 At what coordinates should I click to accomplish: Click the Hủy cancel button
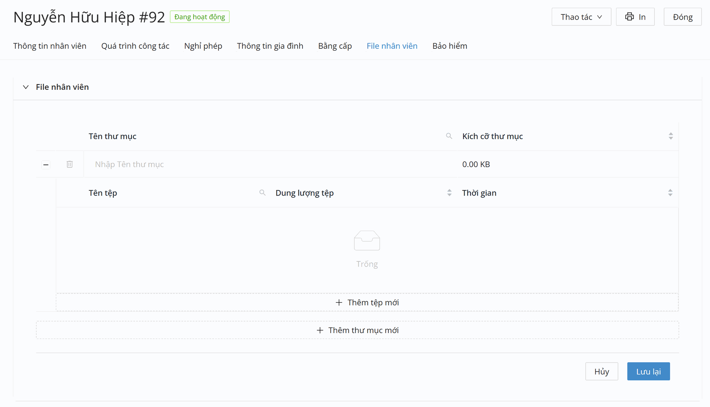coord(601,372)
